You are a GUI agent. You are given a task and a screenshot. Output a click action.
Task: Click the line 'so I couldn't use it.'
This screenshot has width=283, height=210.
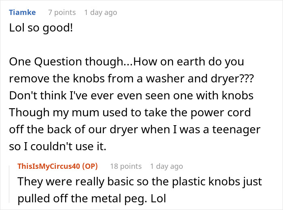point(57,146)
